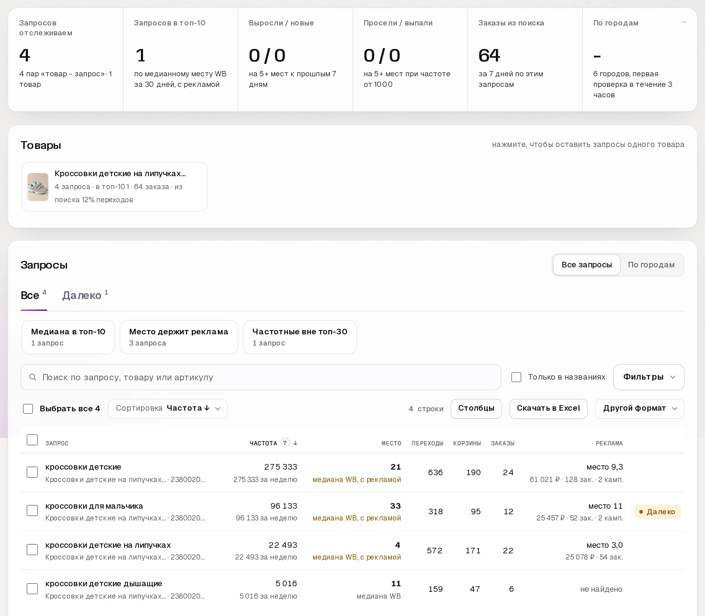
Task: Toggle 'Только в названиях' checkbox
Action: click(x=516, y=377)
